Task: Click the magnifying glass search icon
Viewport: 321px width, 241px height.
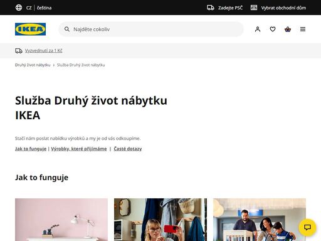Action: (x=67, y=29)
